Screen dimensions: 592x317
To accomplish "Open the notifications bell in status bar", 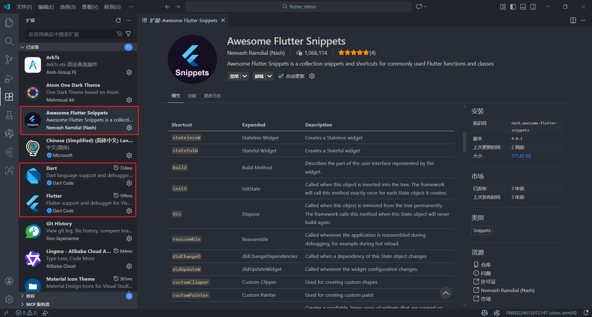I will pyautogui.click(x=586, y=313).
